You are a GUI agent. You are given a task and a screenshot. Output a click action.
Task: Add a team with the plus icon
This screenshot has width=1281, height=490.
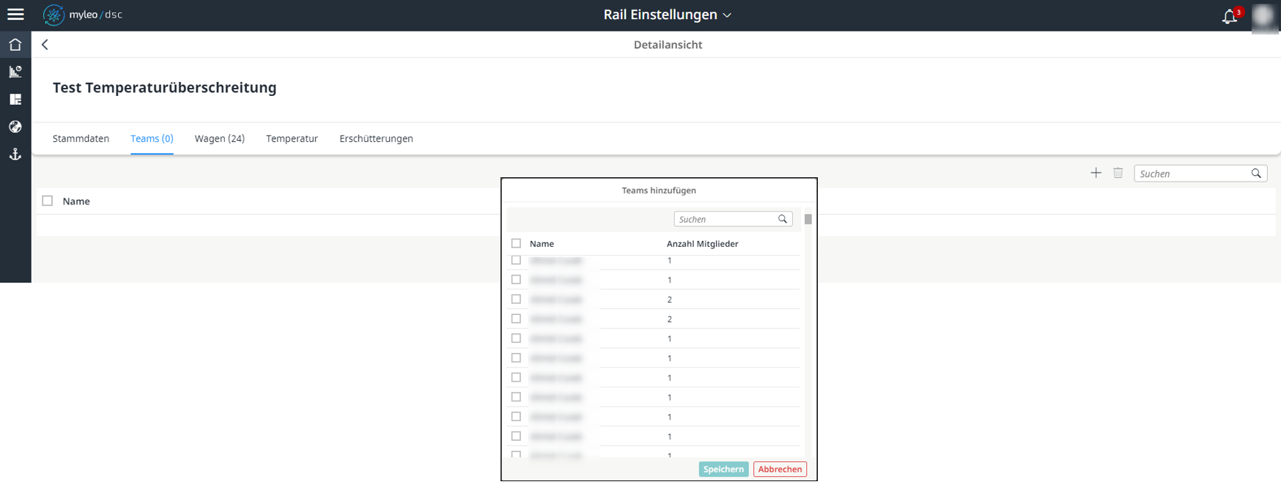(x=1096, y=173)
